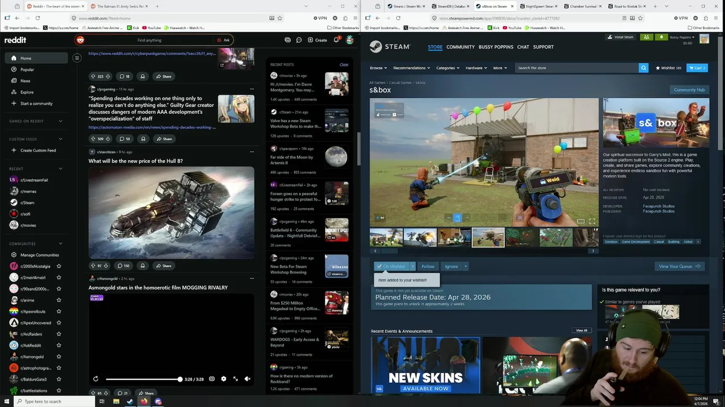Clear Reddit recent posts
The width and height of the screenshot is (725, 407).
(x=344, y=64)
